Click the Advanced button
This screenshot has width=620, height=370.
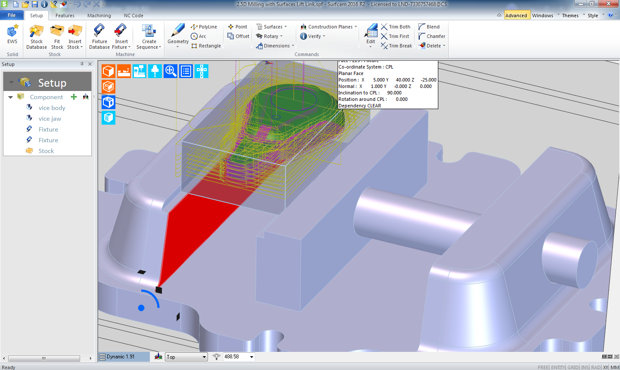click(516, 16)
